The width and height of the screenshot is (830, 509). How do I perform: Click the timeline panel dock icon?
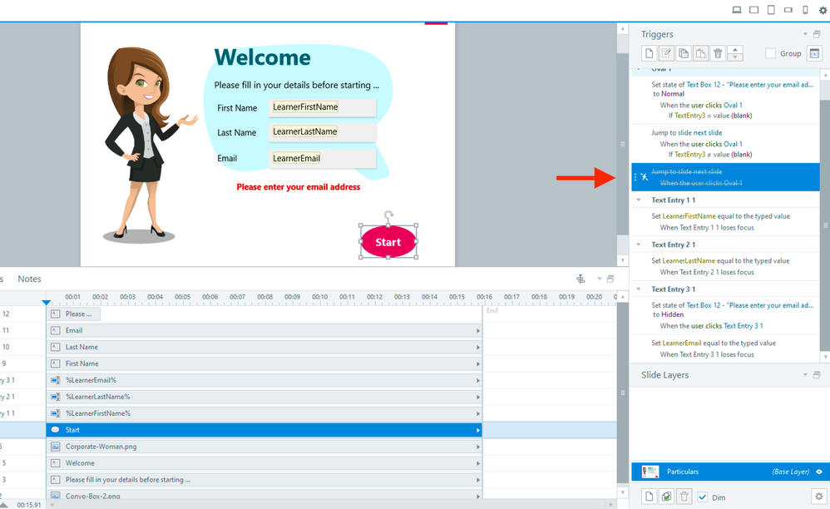point(581,279)
